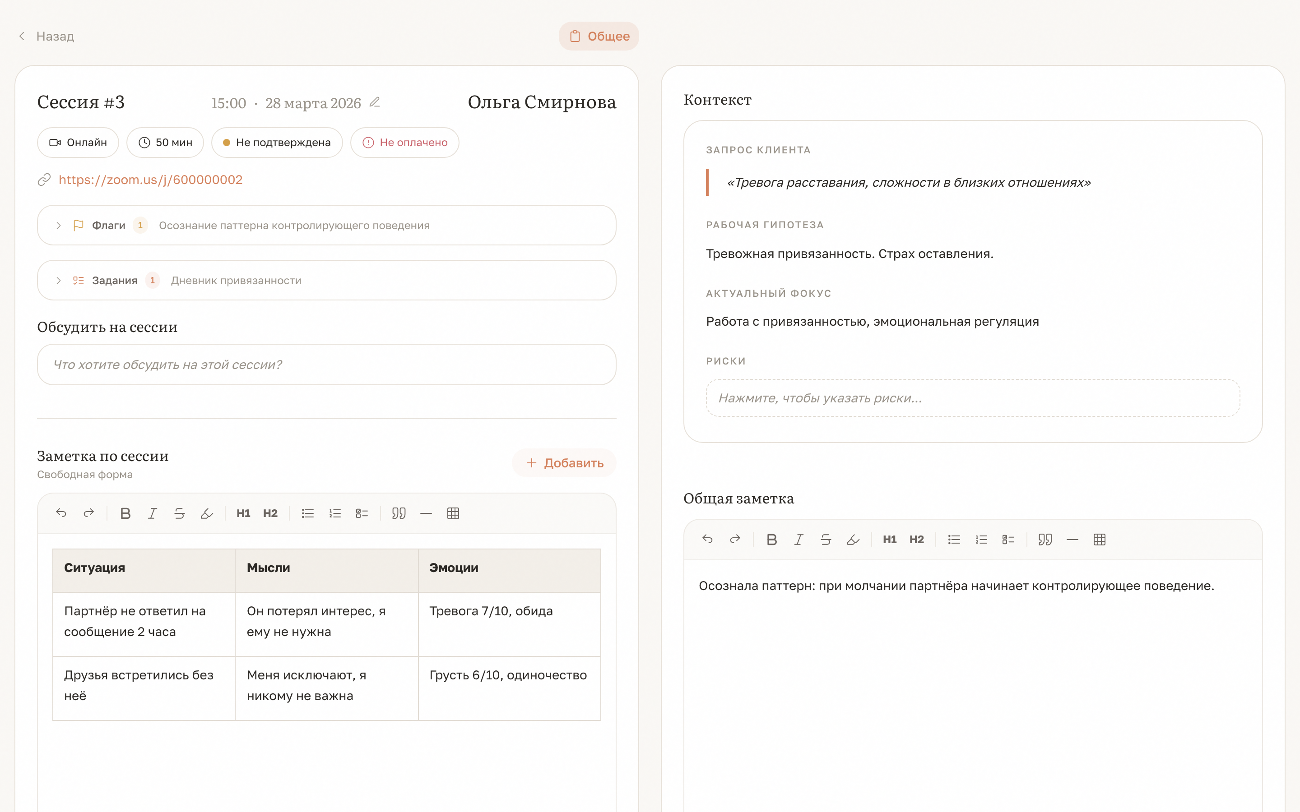Viewport: 1300px width, 812px height.
Task: Edit session date using the pencil icon
Action: (376, 102)
